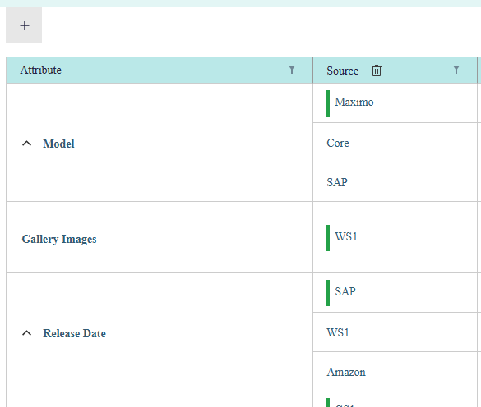Select the Core source under Model

tap(338, 143)
